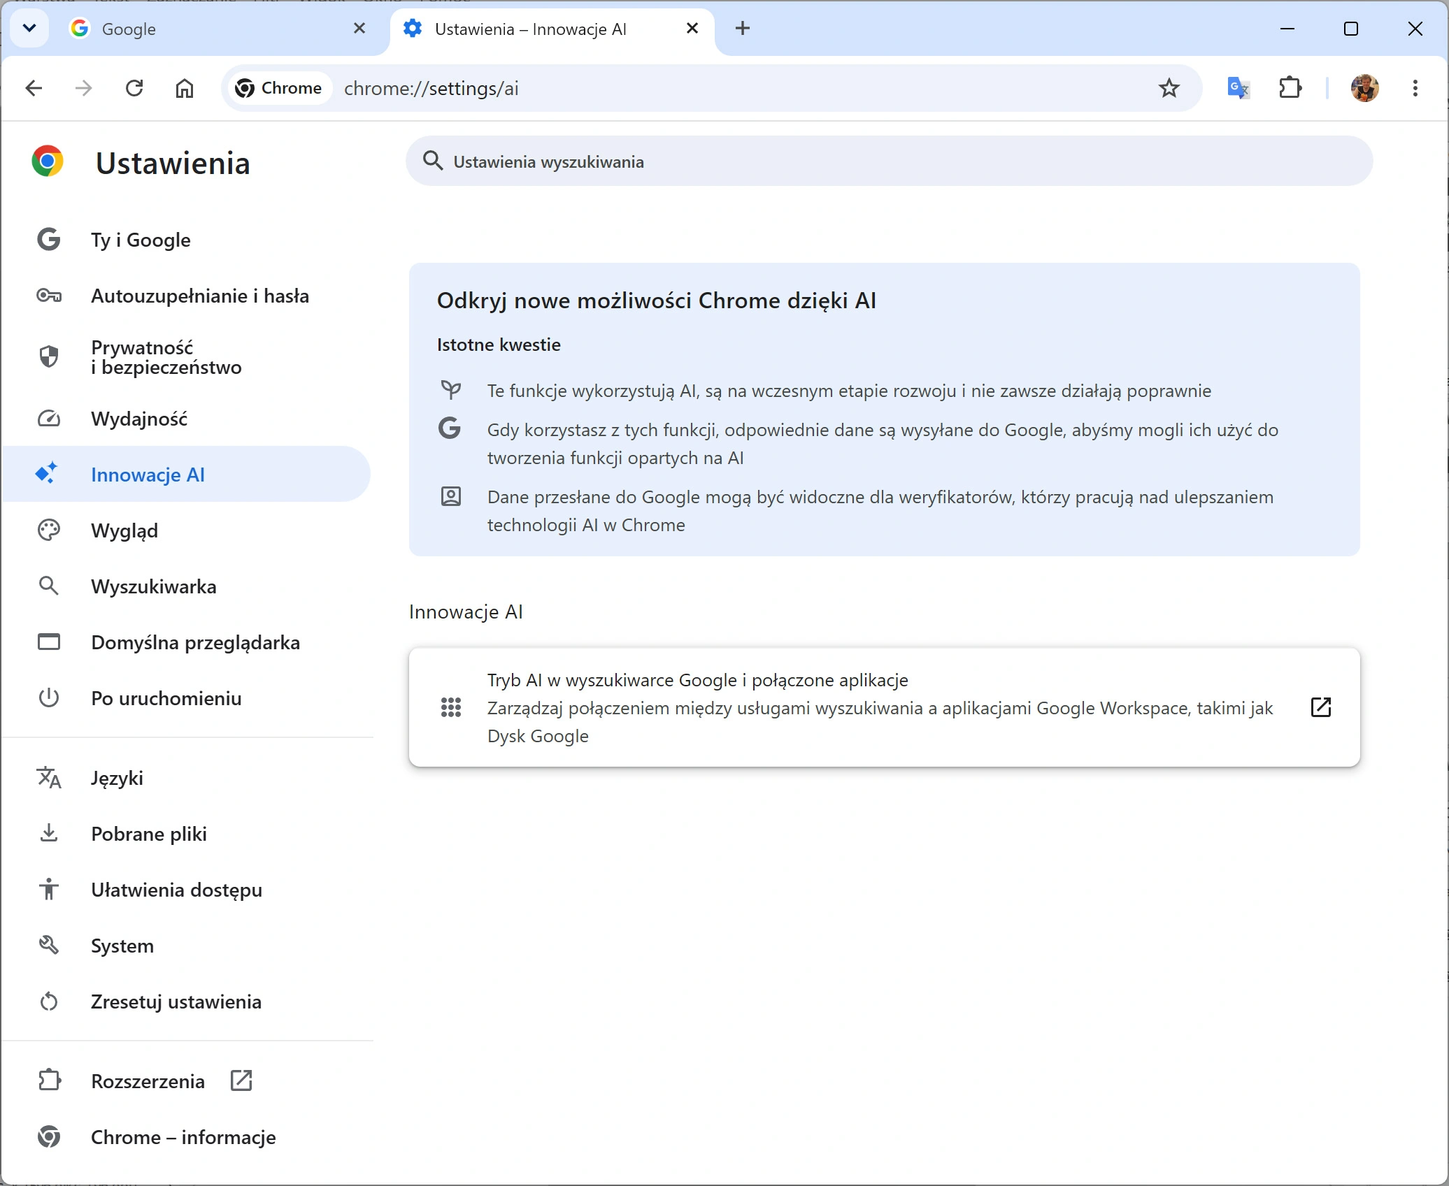
Task: Click the palette icon for Wygląd
Action: coord(48,530)
